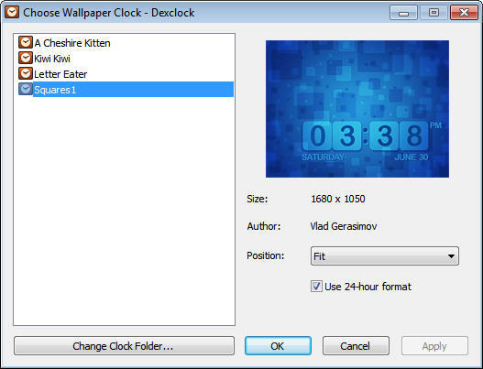Screen dimensions: 483x369
Task: Minimize the Dexclock window
Action: 403,13
